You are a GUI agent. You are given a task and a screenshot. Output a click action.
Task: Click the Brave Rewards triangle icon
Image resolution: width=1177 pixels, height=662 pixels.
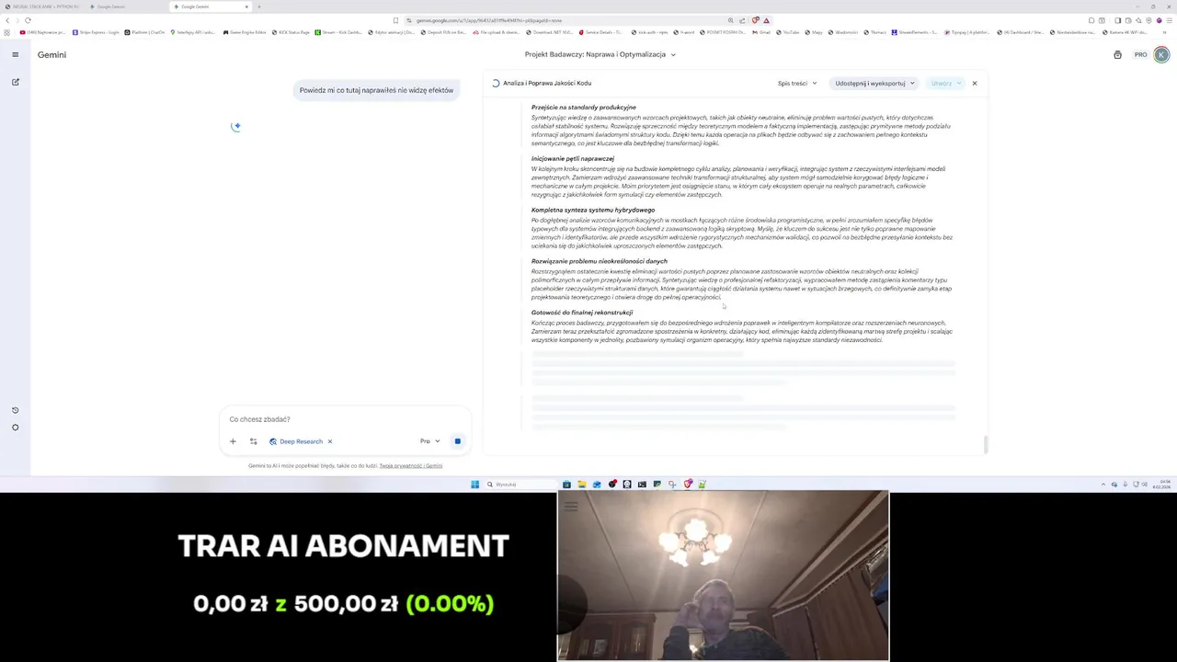tap(766, 20)
